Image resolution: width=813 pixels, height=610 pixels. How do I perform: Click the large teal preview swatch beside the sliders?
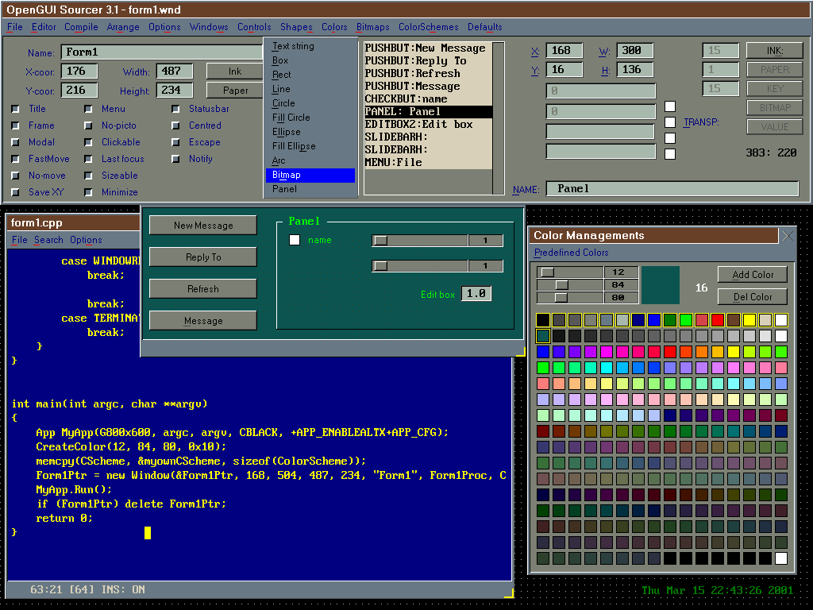click(x=660, y=285)
